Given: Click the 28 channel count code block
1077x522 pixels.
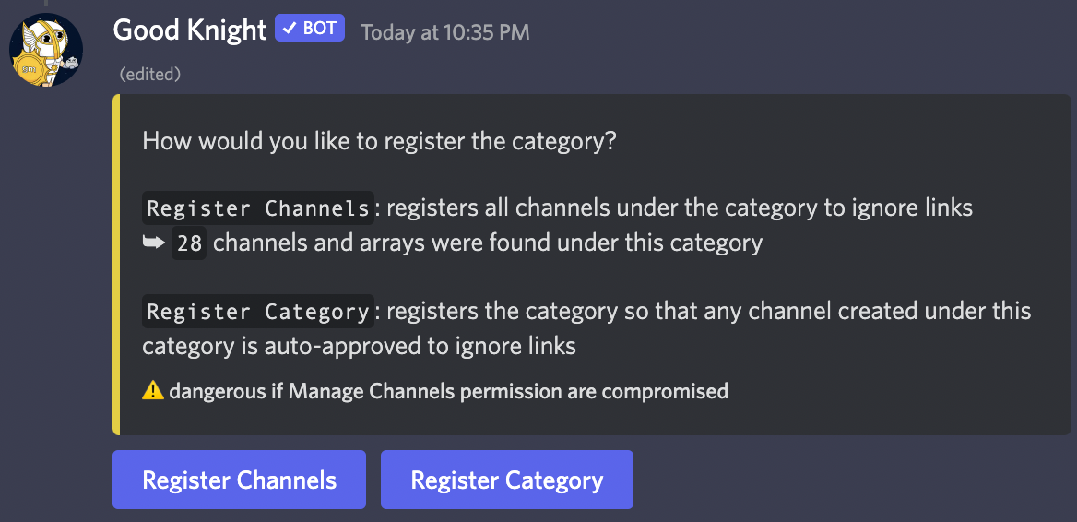Looking at the screenshot, I should [x=189, y=243].
